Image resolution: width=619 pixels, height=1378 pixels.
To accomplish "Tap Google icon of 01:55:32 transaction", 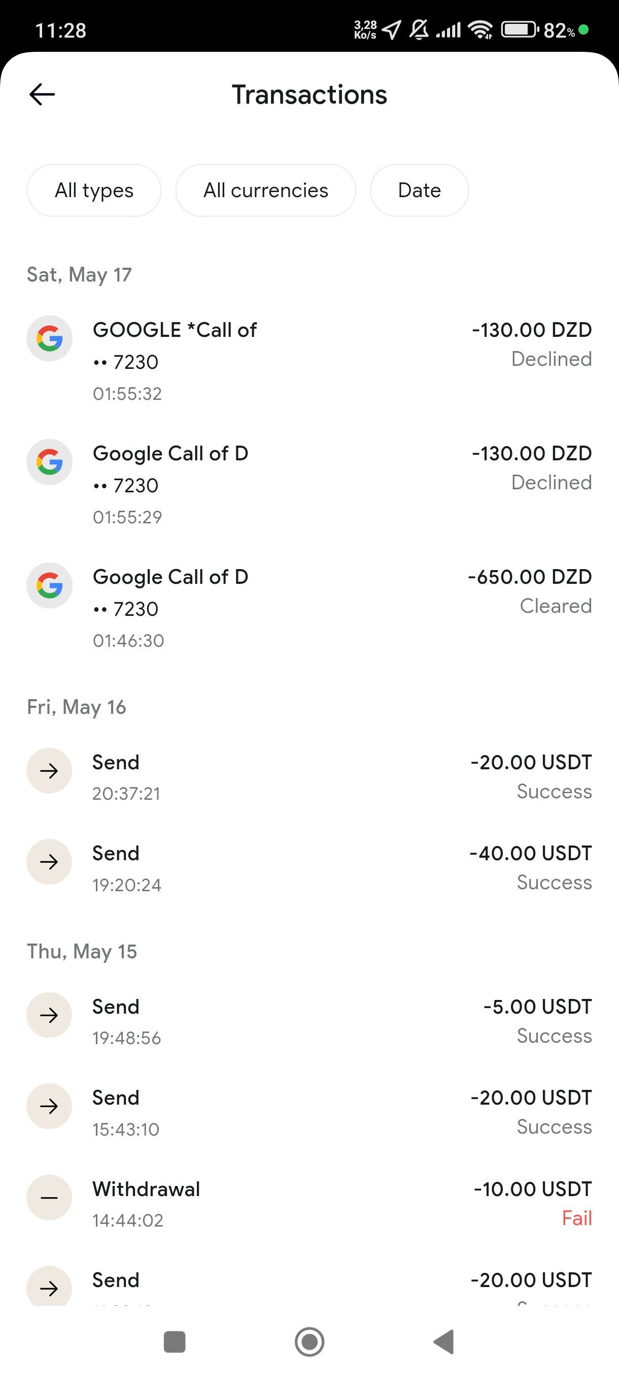I will [50, 338].
